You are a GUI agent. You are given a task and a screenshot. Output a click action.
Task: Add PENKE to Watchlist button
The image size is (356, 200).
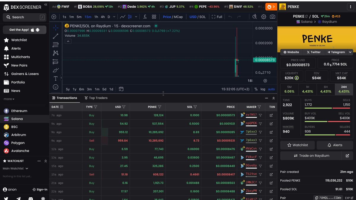pos(298,145)
